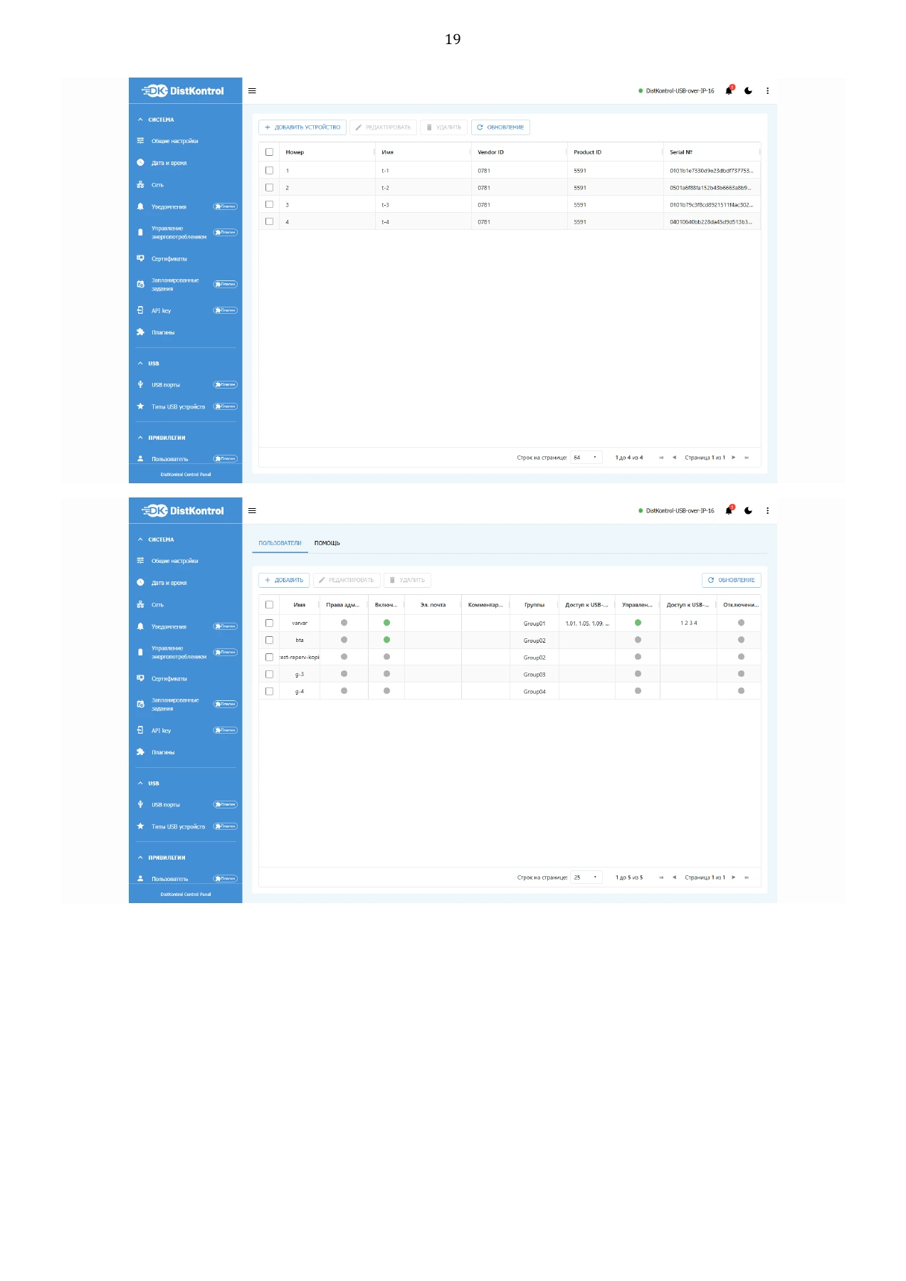This screenshot has width=906, height=1281.
Task: Open notifications bell above the Vendor ID table
Action: coord(729,91)
